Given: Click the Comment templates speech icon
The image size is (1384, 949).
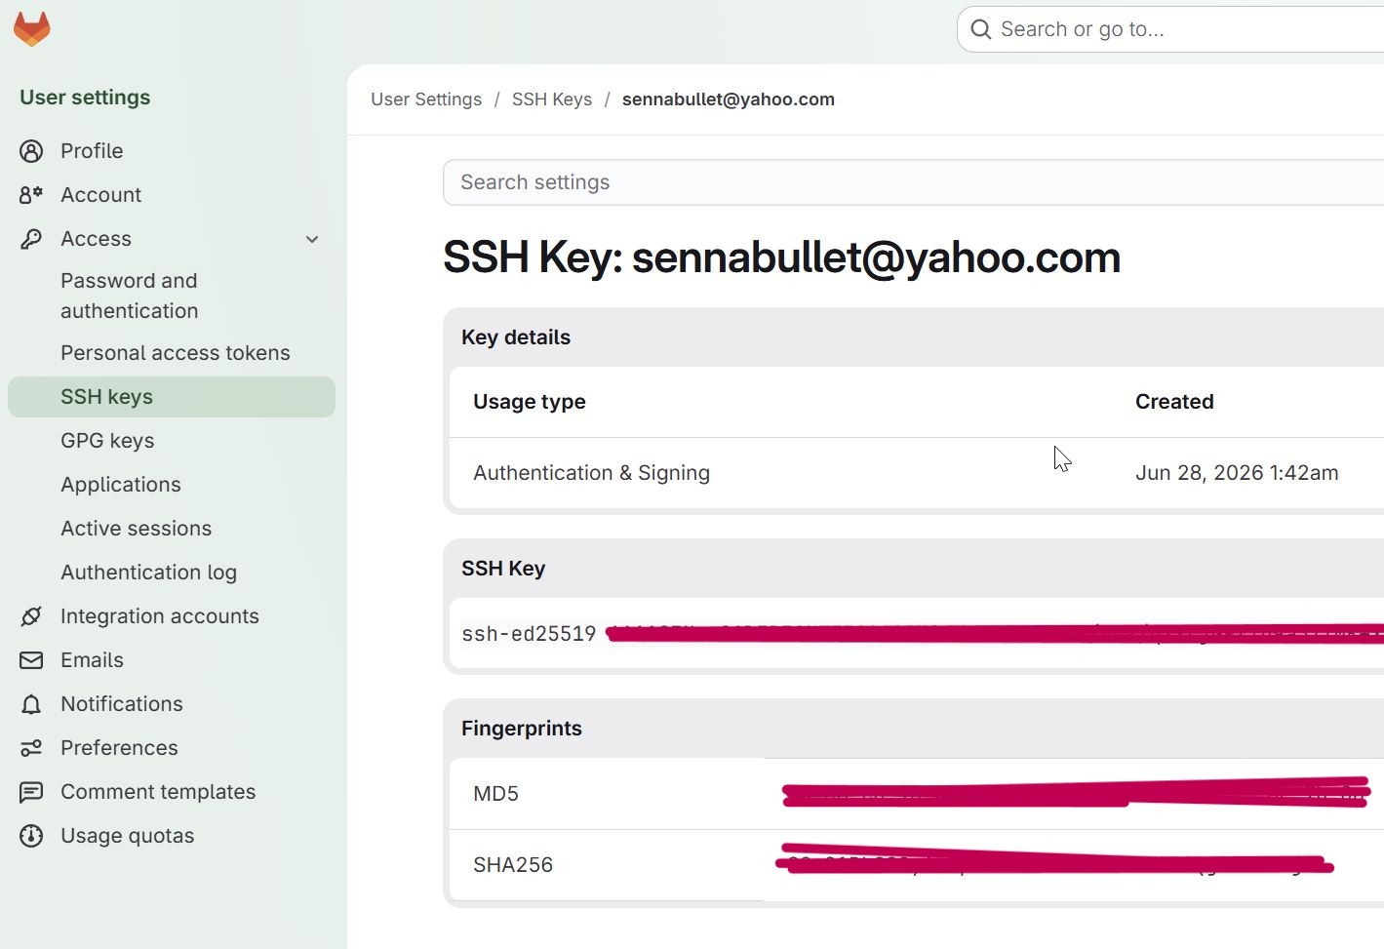Looking at the screenshot, I should coord(31,792).
